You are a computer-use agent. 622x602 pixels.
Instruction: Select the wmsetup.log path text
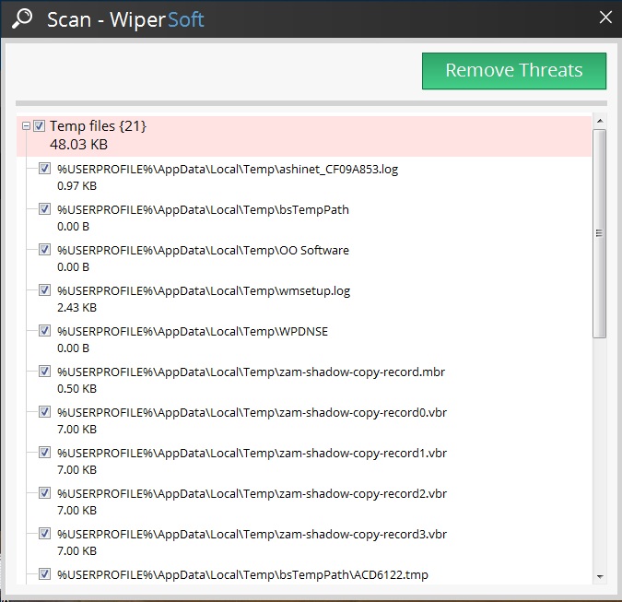click(x=204, y=291)
